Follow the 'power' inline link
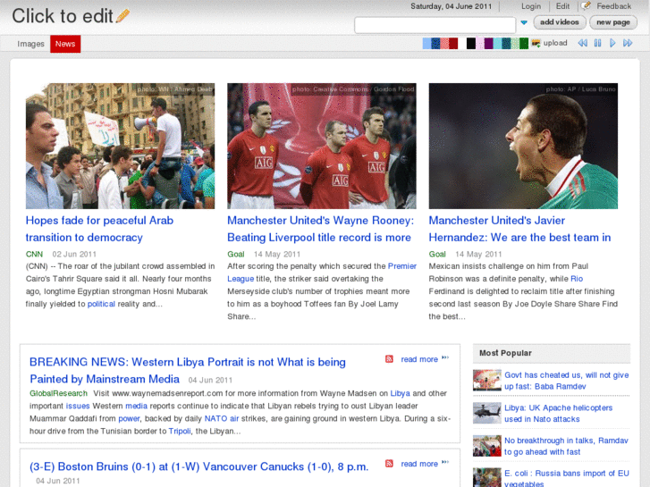The height and width of the screenshot is (487, 650). [129, 418]
